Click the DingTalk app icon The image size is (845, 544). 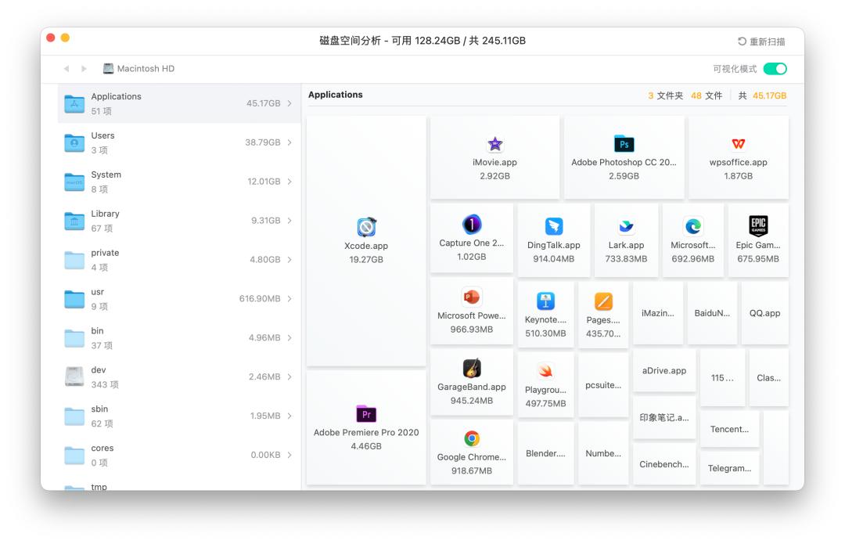point(553,226)
